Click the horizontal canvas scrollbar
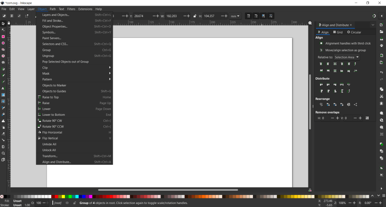The width and height of the screenshot is (386, 207). pyautogui.click(x=168, y=190)
